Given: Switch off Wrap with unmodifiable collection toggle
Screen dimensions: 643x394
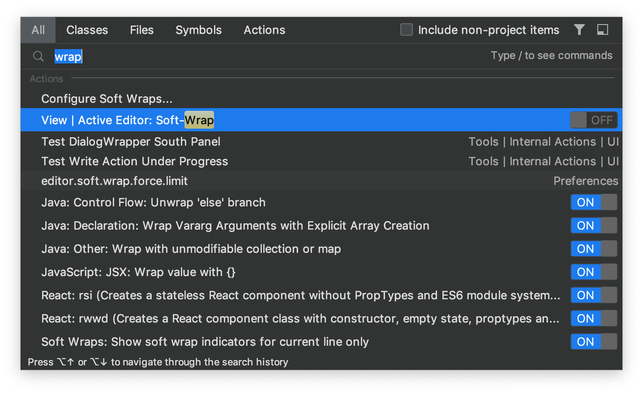Looking at the screenshot, I should 594,248.
